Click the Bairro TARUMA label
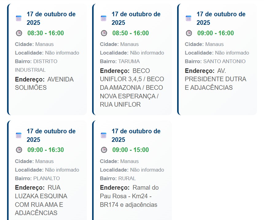Image resolution: width=264 pixels, height=220 pixels. pos(120,61)
